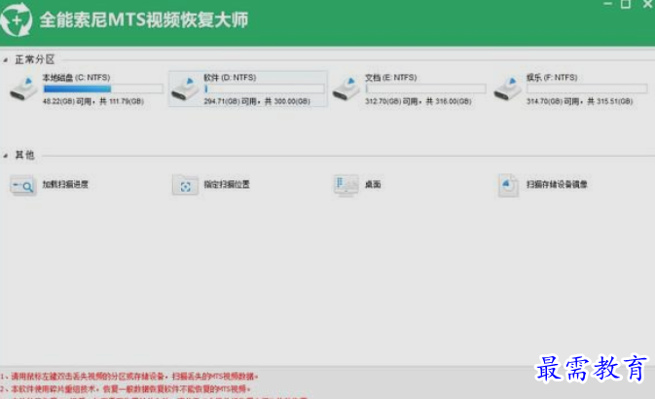Select the 娱乐 F: drive icon
The width and height of the screenshot is (655, 399).
[x=507, y=89]
